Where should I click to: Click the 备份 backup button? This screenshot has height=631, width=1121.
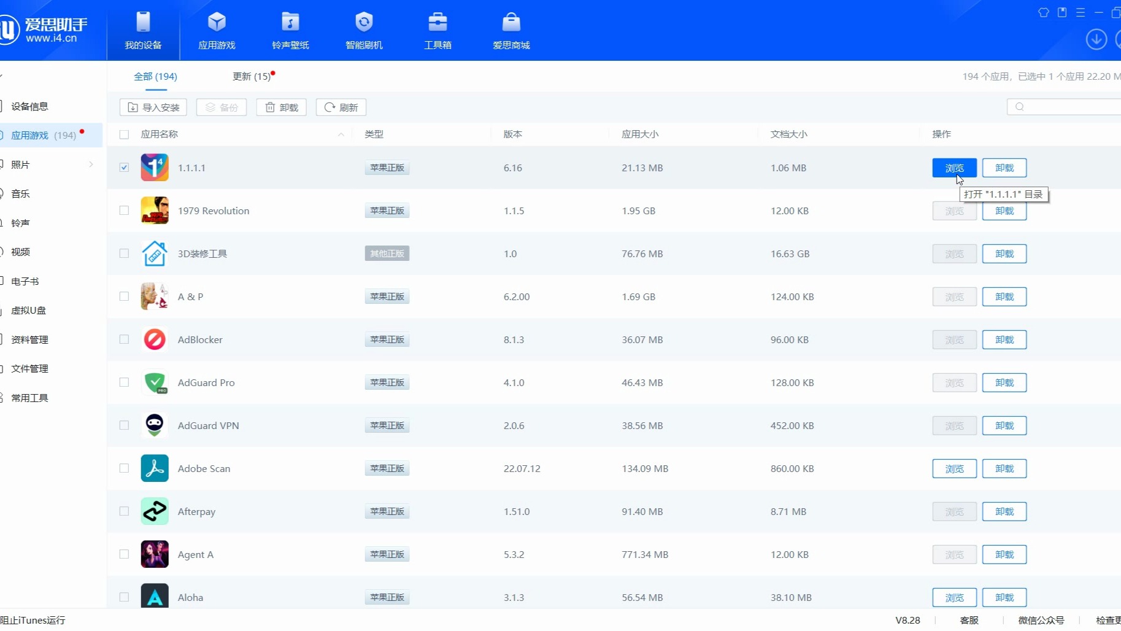(x=222, y=107)
